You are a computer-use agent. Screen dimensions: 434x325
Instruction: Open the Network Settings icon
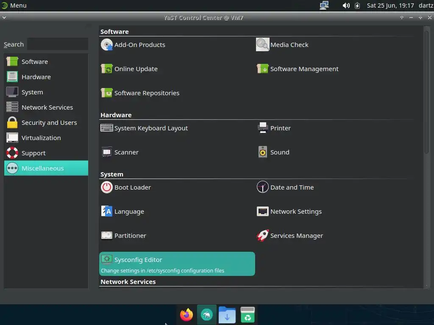[x=262, y=212]
